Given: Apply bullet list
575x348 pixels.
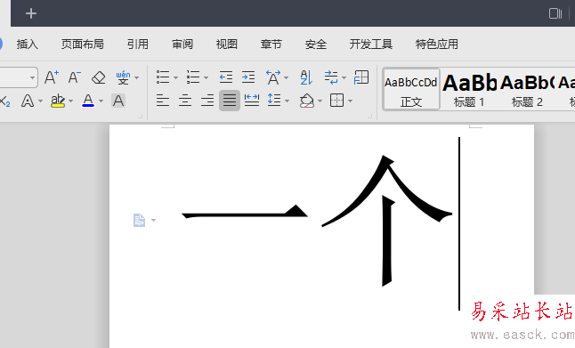Looking at the screenshot, I should pyautogui.click(x=163, y=77).
